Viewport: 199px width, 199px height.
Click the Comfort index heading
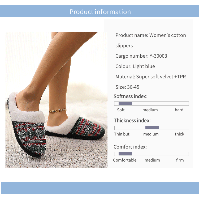tap(130, 147)
